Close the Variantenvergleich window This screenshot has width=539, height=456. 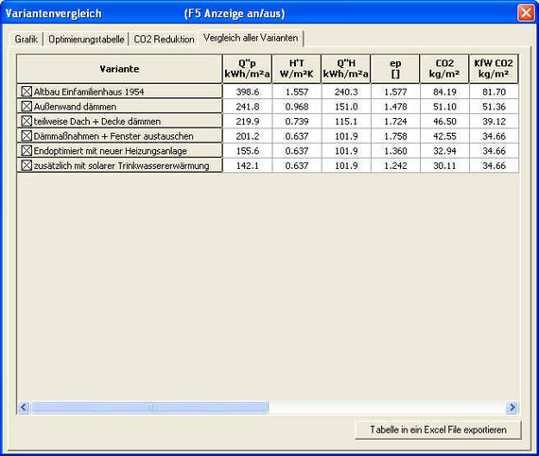(526, 13)
